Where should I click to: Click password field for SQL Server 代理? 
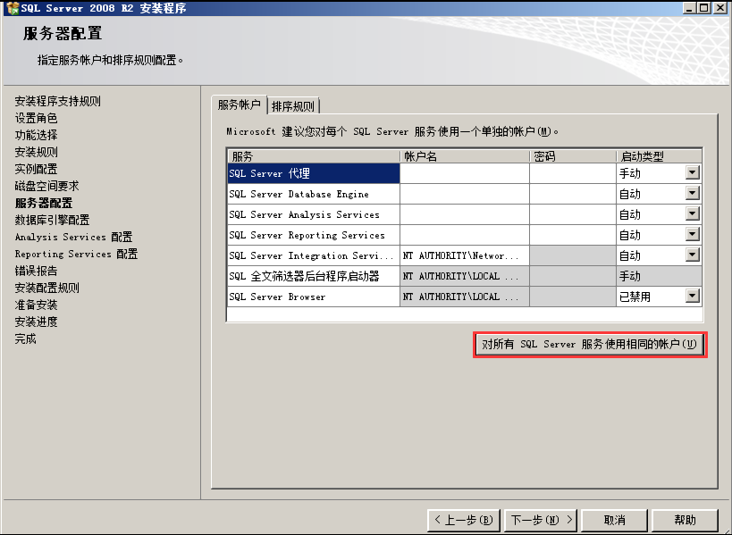pyautogui.click(x=573, y=173)
